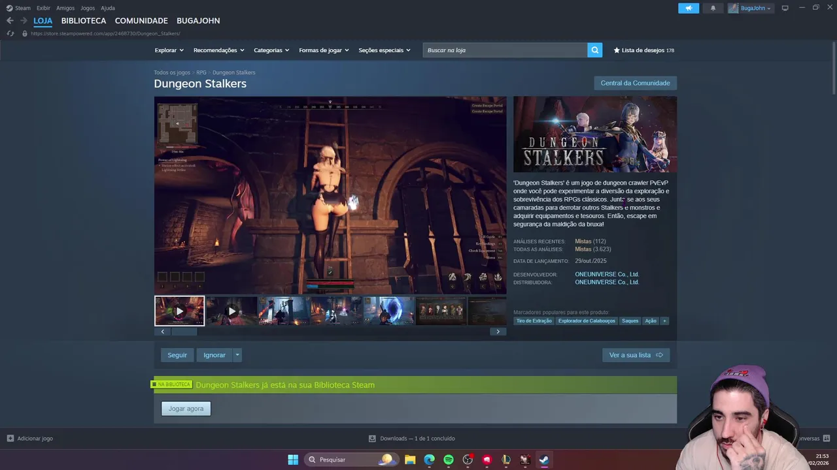
Task: Open the wishlist star icon
Action: (617, 50)
